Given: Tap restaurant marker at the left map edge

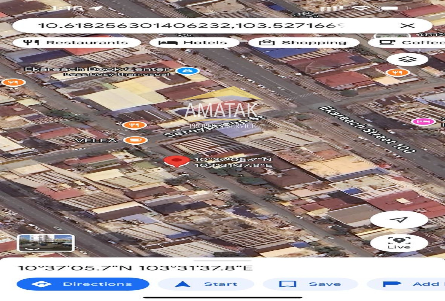Looking at the screenshot, I should tap(13, 82).
